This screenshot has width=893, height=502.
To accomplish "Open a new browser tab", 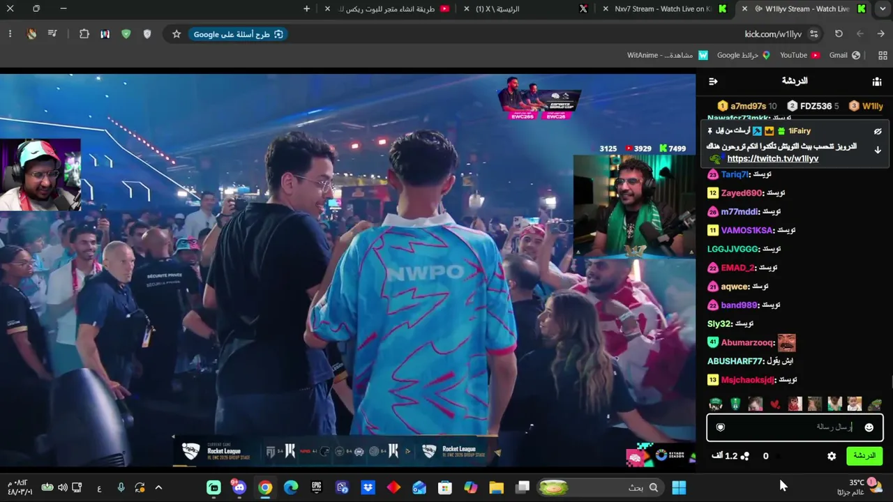I will coord(307,9).
